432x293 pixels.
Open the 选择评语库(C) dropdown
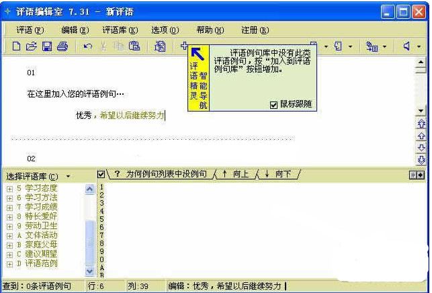[x=68, y=177]
